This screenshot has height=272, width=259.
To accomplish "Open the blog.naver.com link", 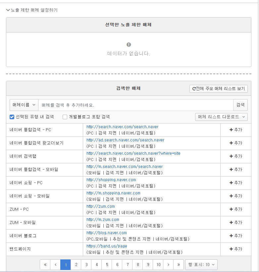I will coord(106,233).
